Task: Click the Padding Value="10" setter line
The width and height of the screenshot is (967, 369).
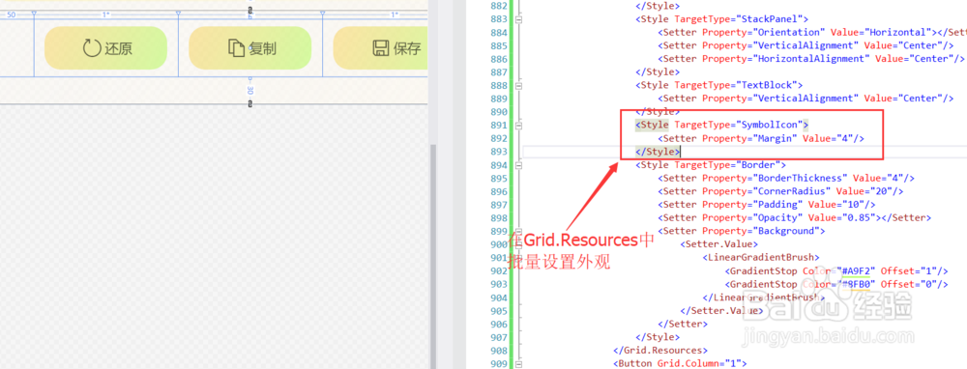Action: (767, 205)
